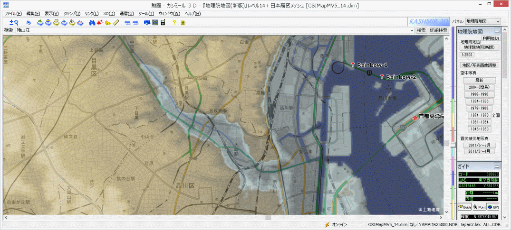Click the back arrow navigation icon
The width and height of the screenshot is (511, 230).
127,22
